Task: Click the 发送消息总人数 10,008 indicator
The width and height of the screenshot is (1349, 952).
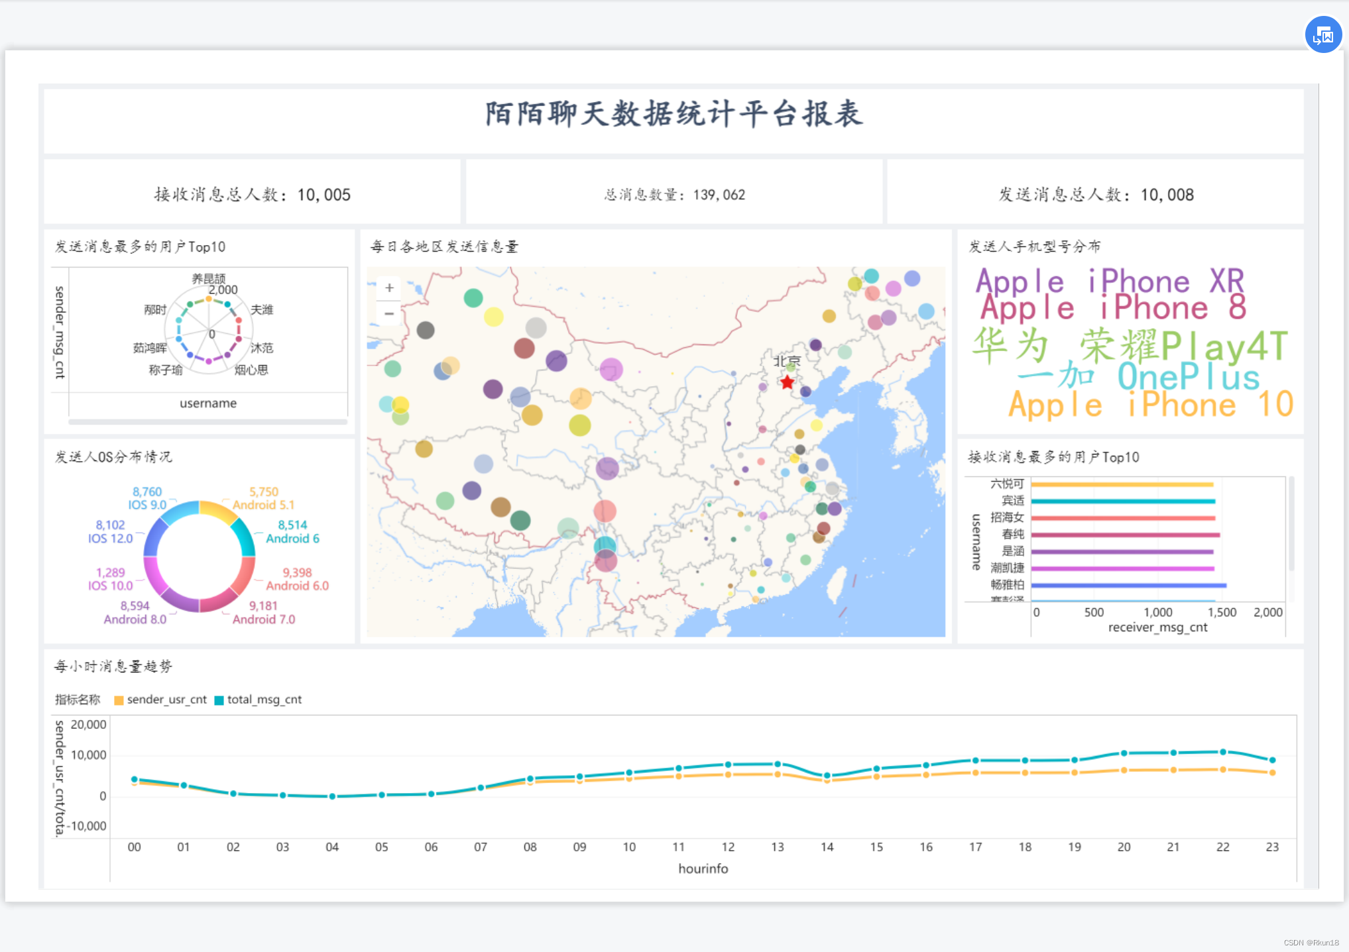Action: click(x=1096, y=195)
